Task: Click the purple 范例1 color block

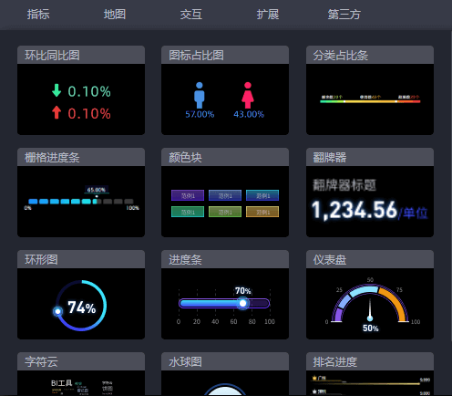Action: click(188, 195)
